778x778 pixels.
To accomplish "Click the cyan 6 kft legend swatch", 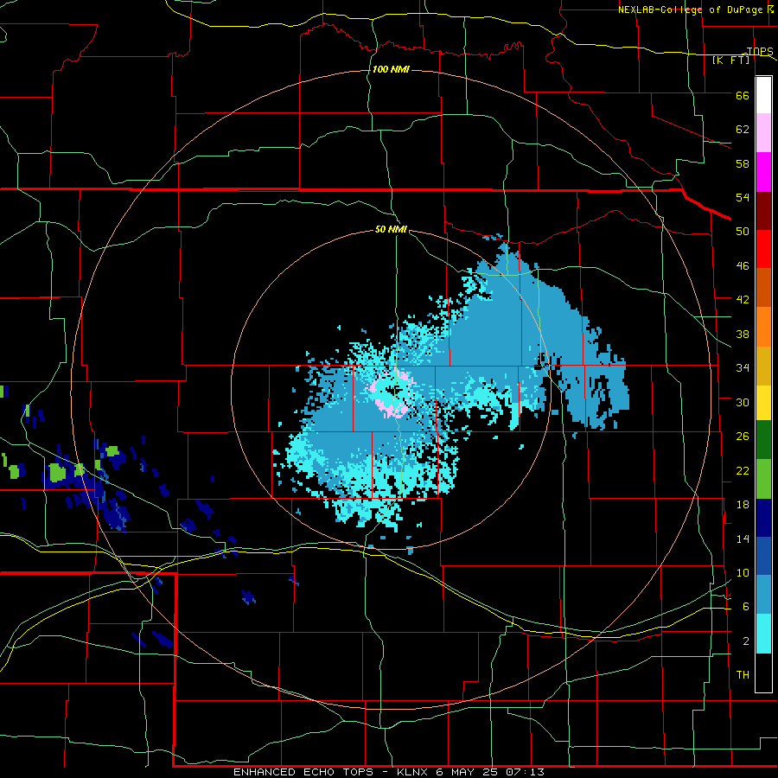I will pos(763,634).
